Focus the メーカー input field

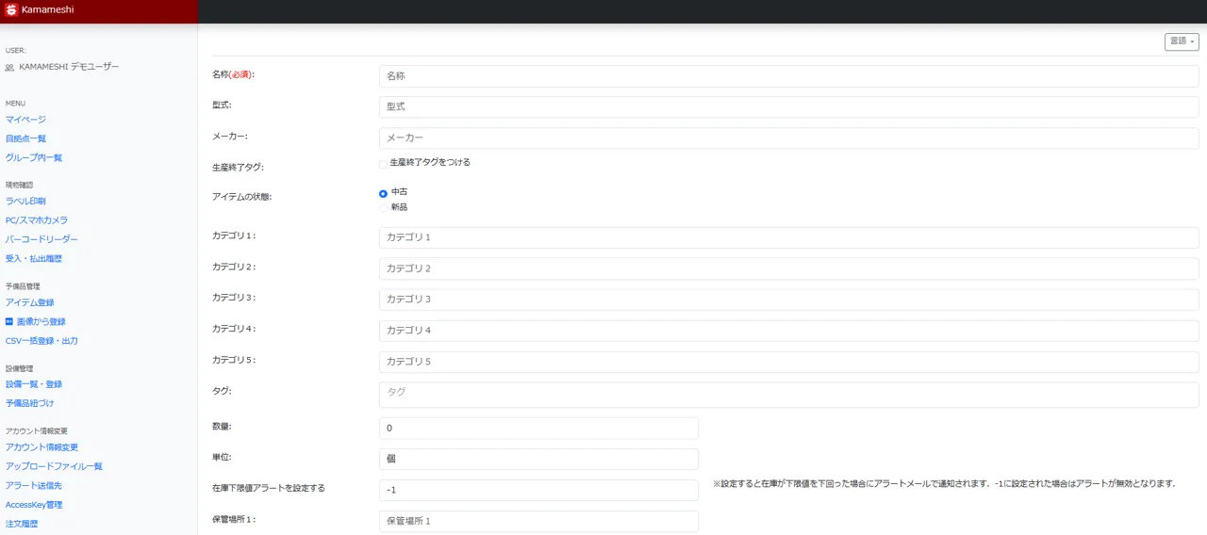tap(788, 138)
